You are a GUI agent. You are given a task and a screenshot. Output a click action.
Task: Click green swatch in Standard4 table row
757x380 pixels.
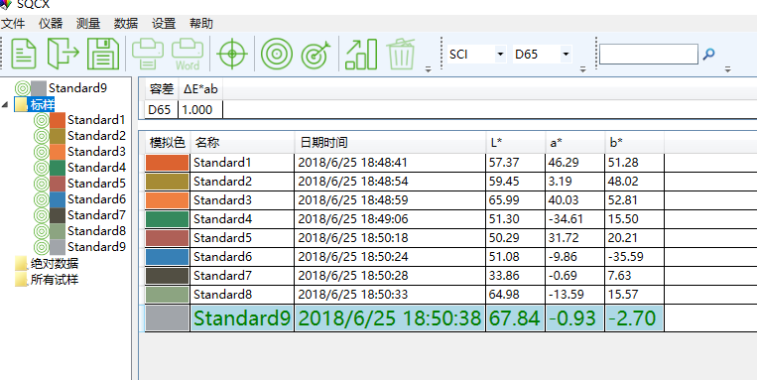tap(167, 219)
